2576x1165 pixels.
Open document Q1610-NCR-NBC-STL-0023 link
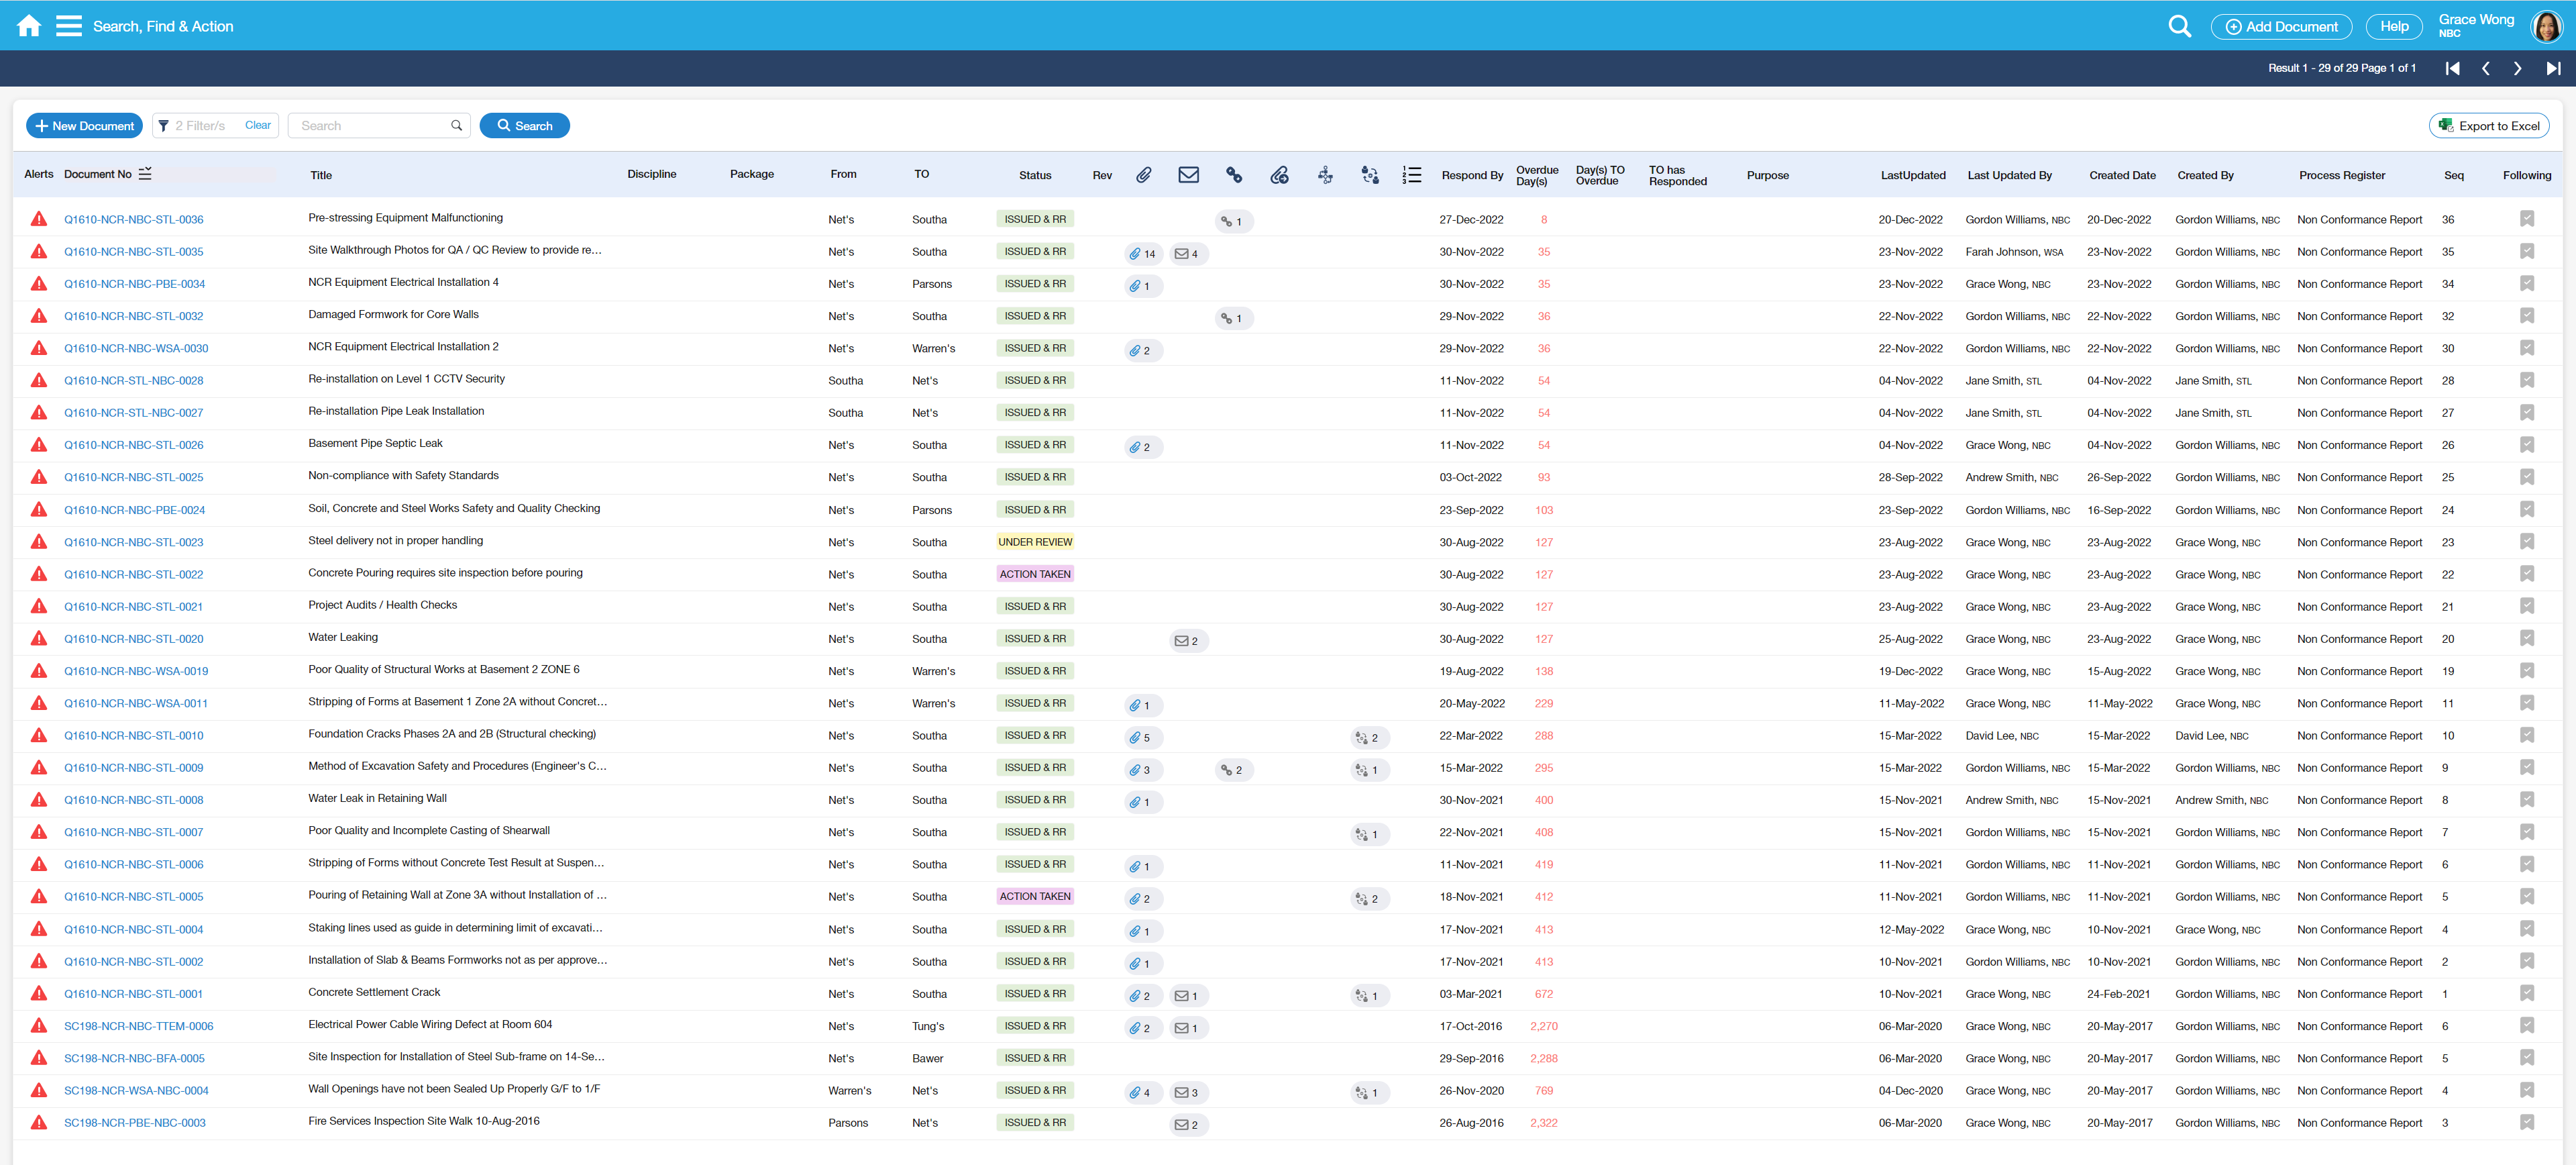(133, 542)
